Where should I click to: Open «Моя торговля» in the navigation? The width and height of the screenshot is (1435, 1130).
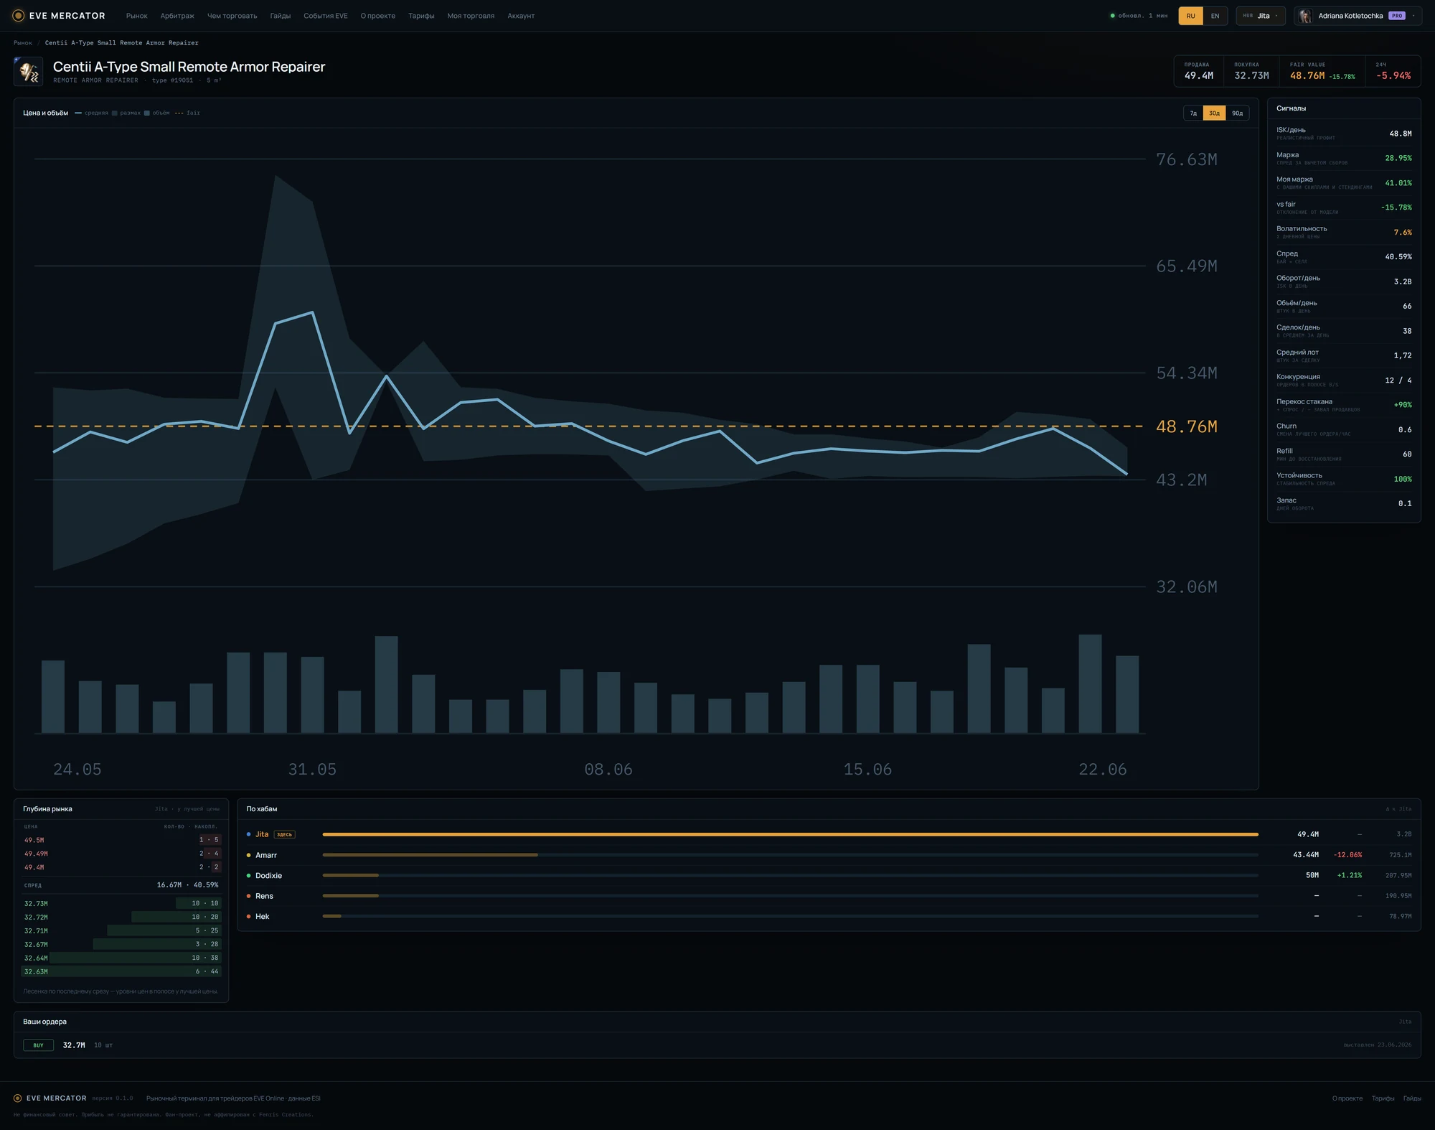471,16
